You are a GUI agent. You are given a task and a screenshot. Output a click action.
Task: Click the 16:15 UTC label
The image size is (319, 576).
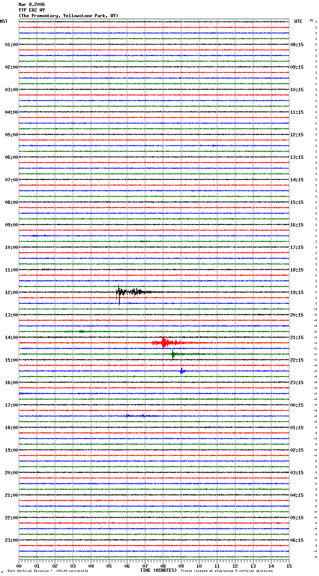coord(297,225)
